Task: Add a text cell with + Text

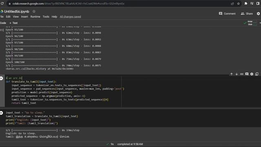Action: pos(13,23)
